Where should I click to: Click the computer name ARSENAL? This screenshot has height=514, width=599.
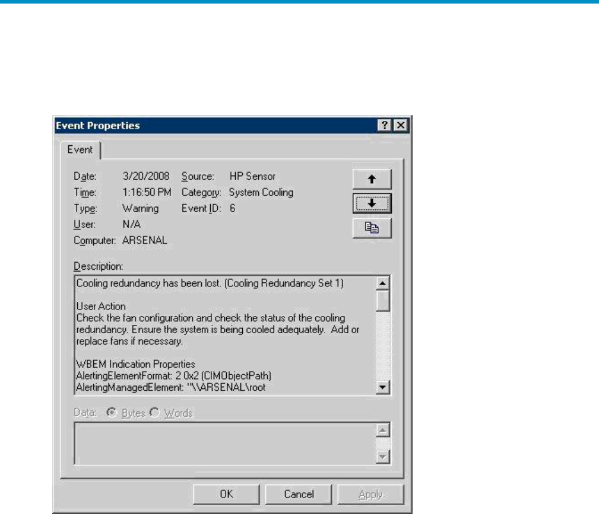(144, 241)
